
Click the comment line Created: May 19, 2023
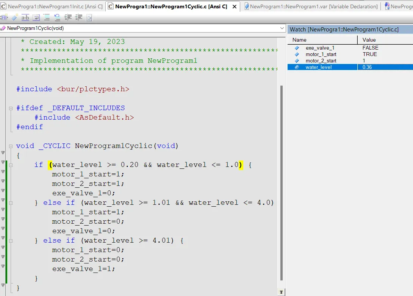[73, 42]
